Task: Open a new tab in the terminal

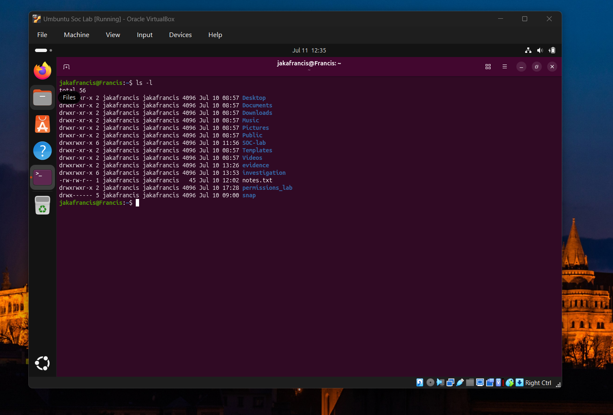Action: (66, 67)
